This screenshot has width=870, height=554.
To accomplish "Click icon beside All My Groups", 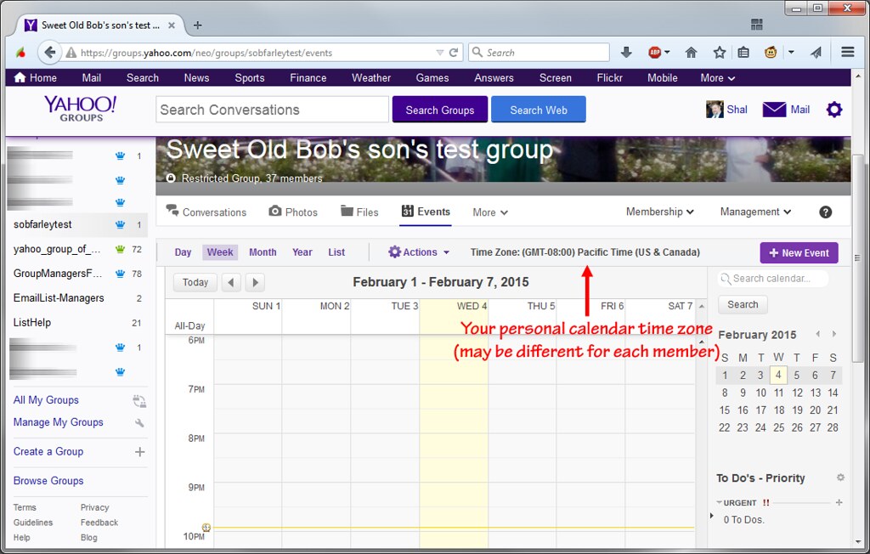I will coord(139,401).
